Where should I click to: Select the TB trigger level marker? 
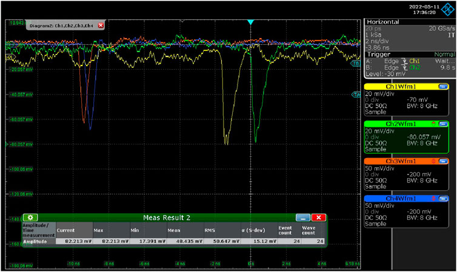pyautogui.click(x=356, y=64)
